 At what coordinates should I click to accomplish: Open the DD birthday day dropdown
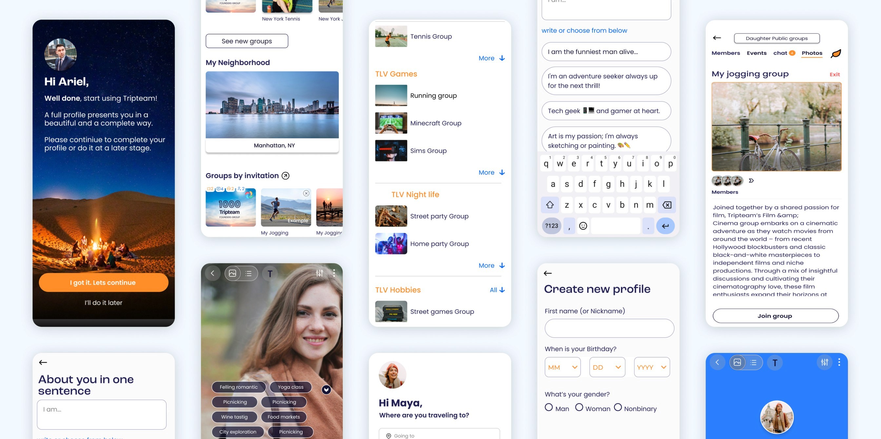[607, 367]
